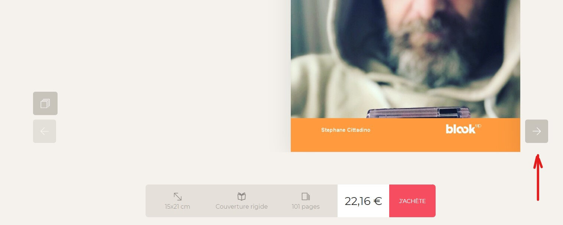
Task: Go back with the previous page arrow
Action: [45, 131]
